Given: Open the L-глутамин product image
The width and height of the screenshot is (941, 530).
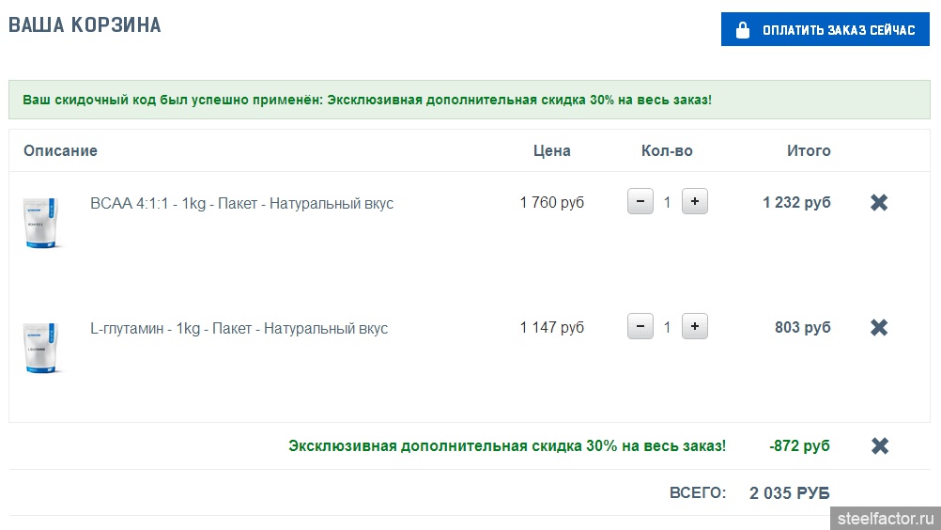Looking at the screenshot, I should [41, 348].
